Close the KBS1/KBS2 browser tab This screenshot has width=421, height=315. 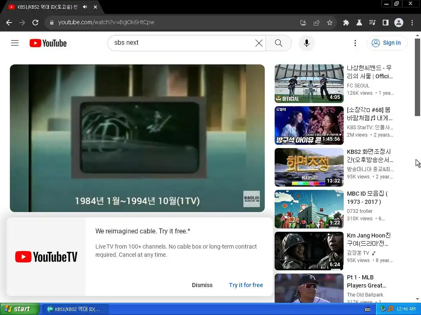[x=95, y=7]
